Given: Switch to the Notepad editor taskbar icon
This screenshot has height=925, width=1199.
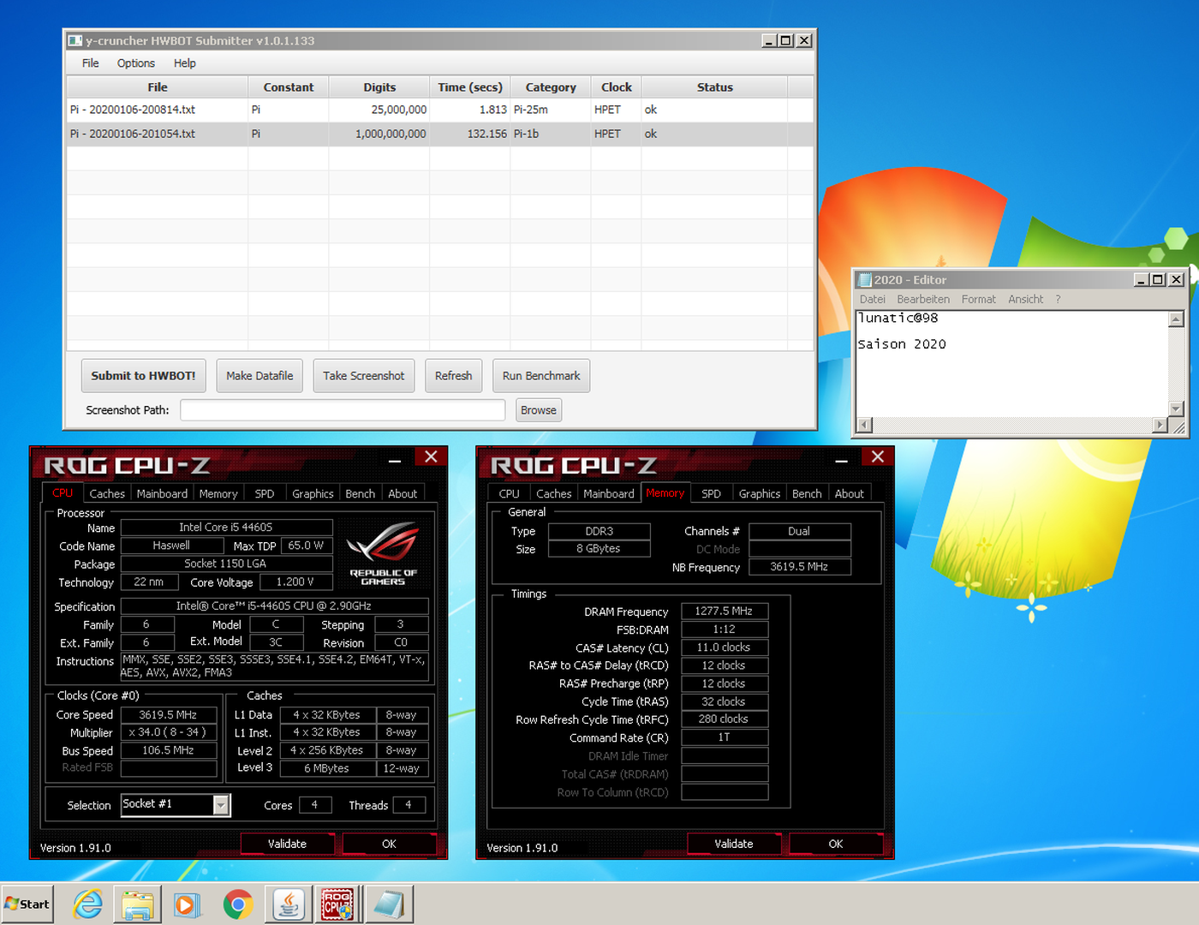Looking at the screenshot, I should [x=389, y=904].
